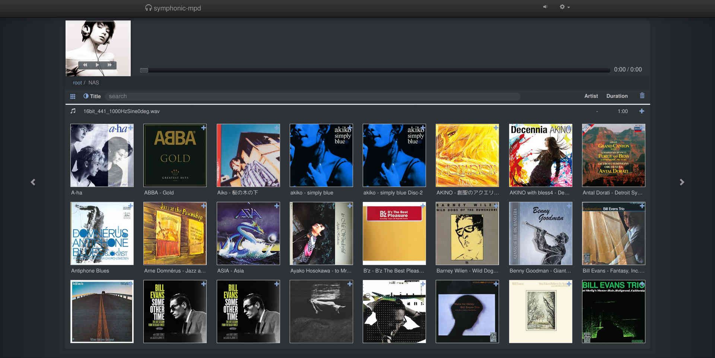The width and height of the screenshot is (715, 358).
Task: Add B'z The Best Pleasure via its plus icon
Action: click(x=423, y=206)
